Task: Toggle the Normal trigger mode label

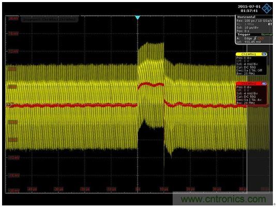Action: pos(267,35)
